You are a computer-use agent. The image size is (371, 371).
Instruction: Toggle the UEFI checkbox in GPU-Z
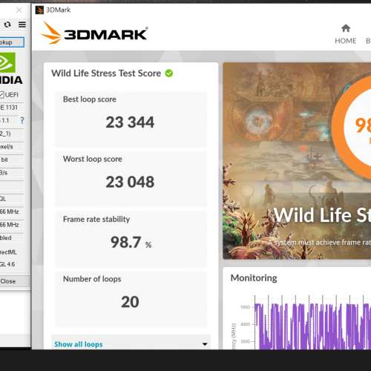pyautogui.click(x=1, y=95)
